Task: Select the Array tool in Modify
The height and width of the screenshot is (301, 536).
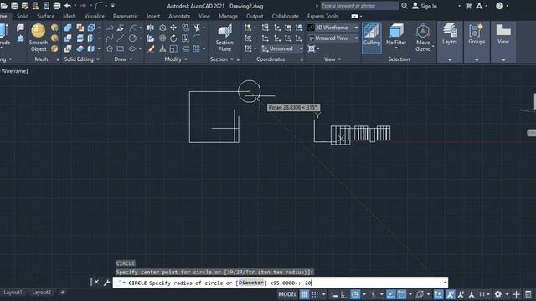Action: pyautogui.click(x=197, y=48)
